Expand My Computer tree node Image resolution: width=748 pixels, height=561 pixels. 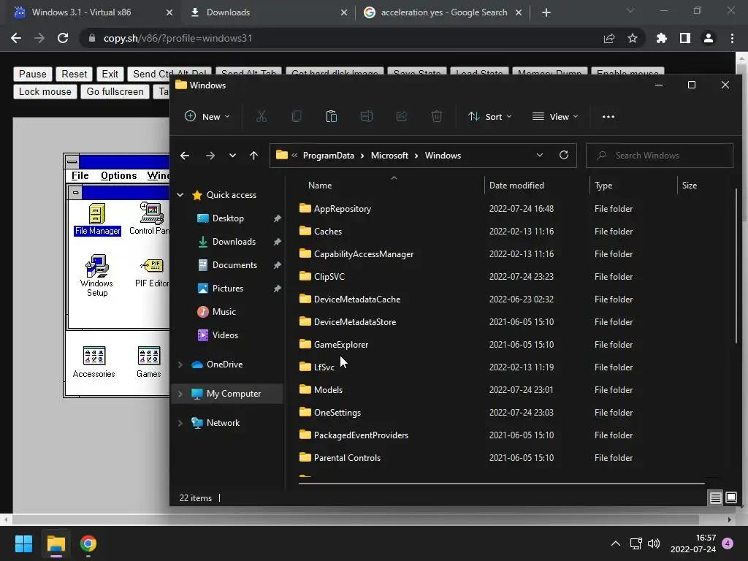coord(180,394)
